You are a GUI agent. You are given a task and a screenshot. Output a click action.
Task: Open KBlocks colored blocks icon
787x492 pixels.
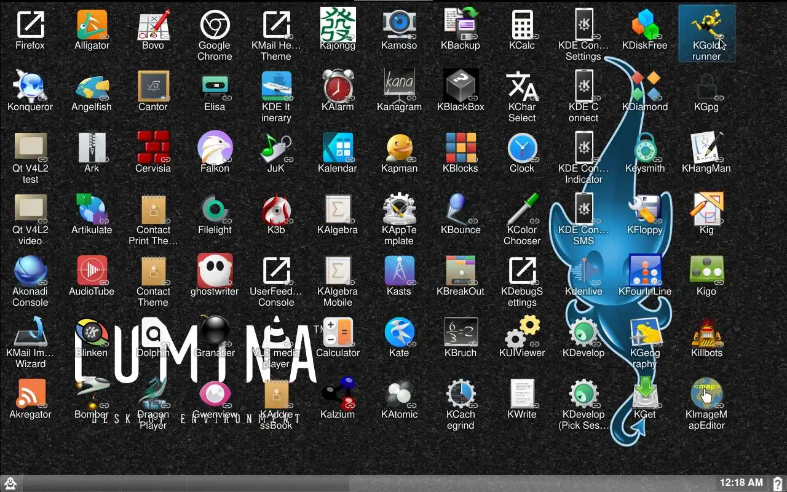pos(461,148)
